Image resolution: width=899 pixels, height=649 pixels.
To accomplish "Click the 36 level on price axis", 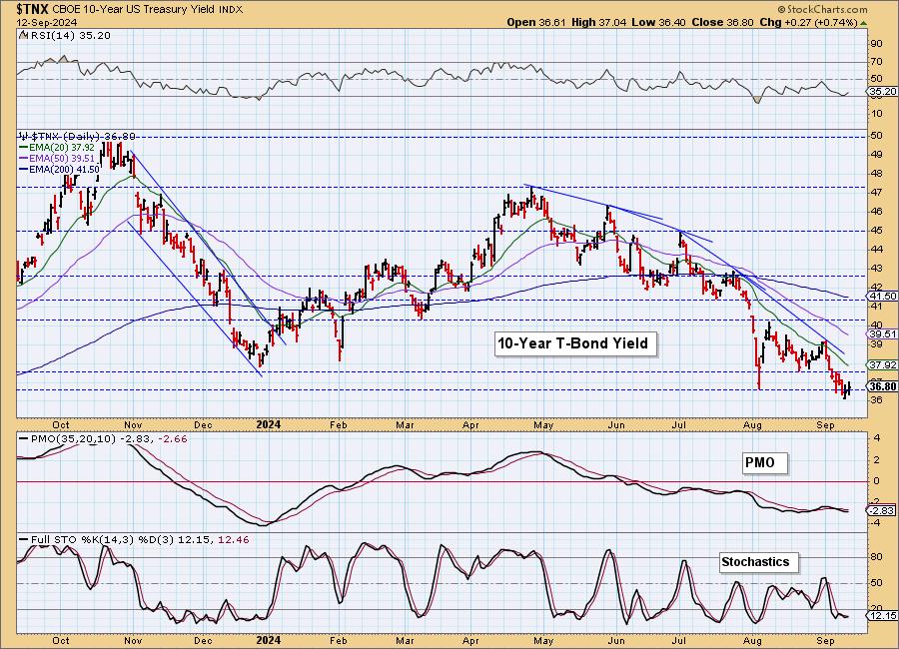I will pyautogui.click(x=877, y=400).
